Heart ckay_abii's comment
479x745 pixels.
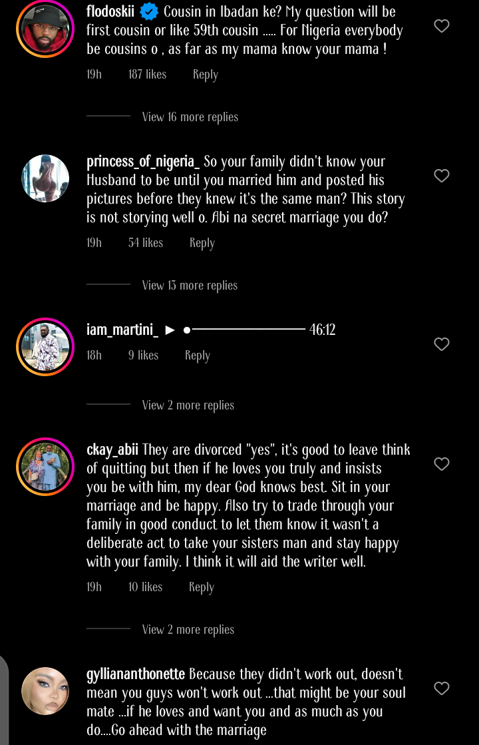coord(441,463)
